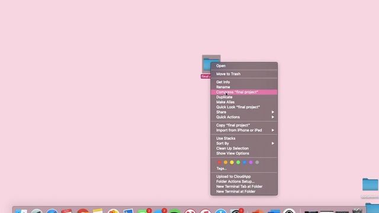This screenshot has height=213, width=379.
Task: Choose Make Alias
Action: coord(244,102)
